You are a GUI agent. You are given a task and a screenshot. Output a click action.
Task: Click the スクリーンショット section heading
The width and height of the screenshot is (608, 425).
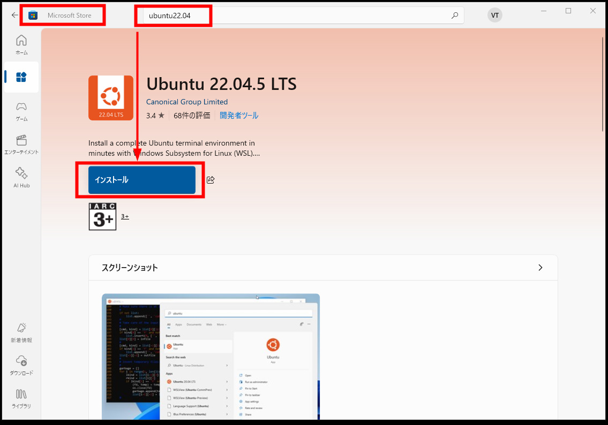(x=130, y=268)
